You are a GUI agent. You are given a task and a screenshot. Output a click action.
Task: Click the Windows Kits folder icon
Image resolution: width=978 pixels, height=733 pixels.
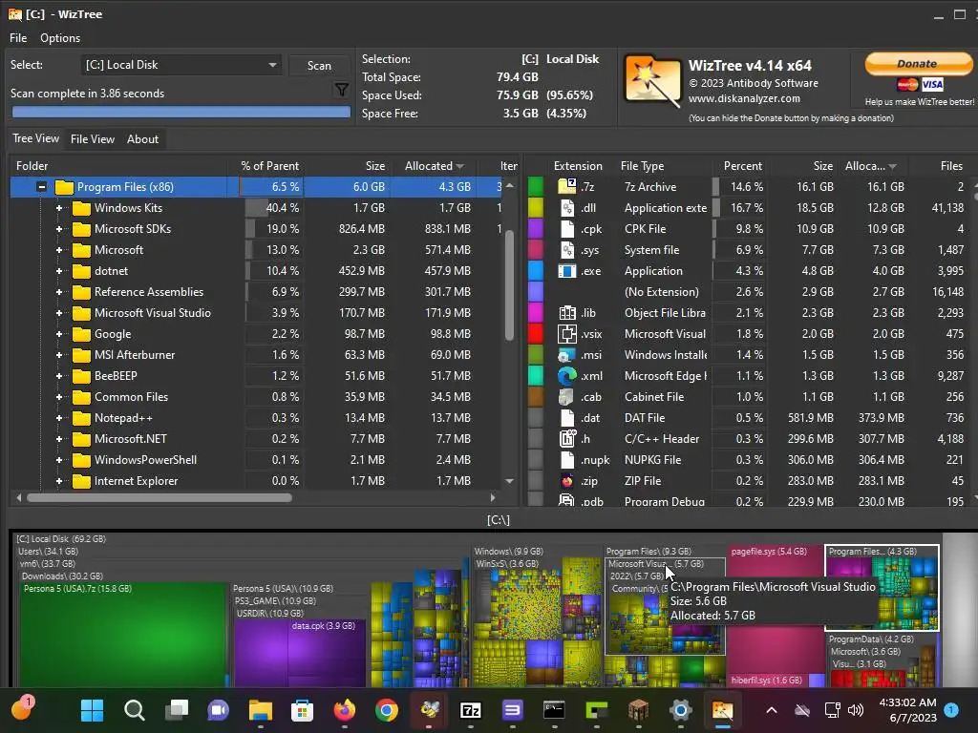coord(81,207)
